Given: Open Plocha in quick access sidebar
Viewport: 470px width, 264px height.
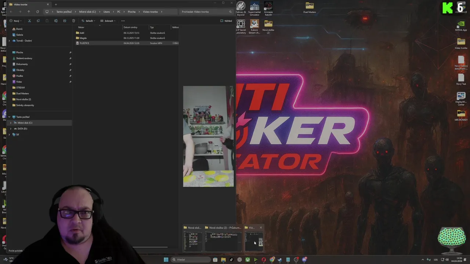Looking at the screenshot, I should tap(19, 52).
